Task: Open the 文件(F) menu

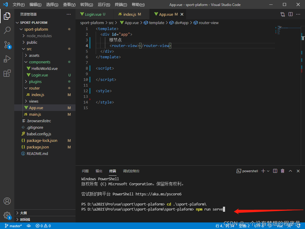Action: [x=18, y=4]
